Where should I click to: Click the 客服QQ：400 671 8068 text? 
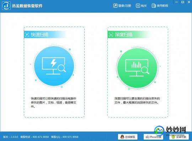click(x=65, y=137)
